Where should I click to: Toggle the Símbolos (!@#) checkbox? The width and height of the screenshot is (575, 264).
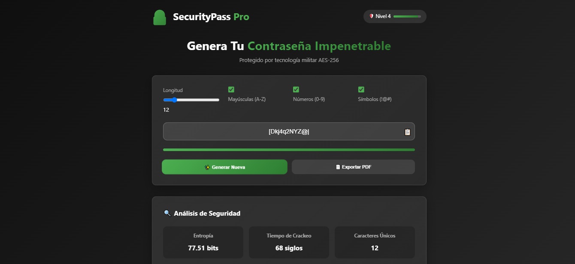pyautogui.click(x=361, y=89)
